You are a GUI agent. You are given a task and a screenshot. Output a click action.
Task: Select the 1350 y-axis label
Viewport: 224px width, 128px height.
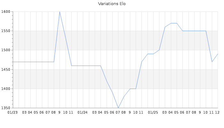[x=6, y=108]
